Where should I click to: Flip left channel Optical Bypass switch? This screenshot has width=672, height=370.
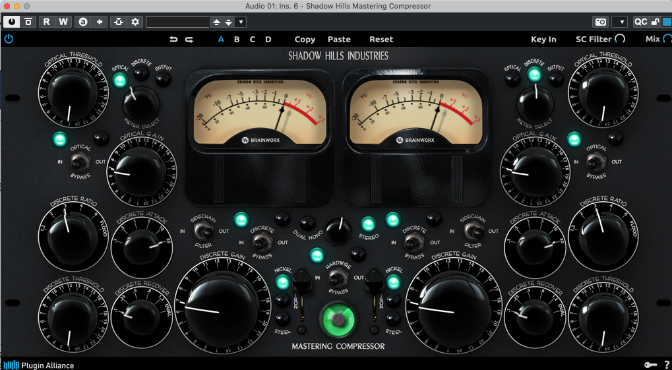tap(80, 162)
